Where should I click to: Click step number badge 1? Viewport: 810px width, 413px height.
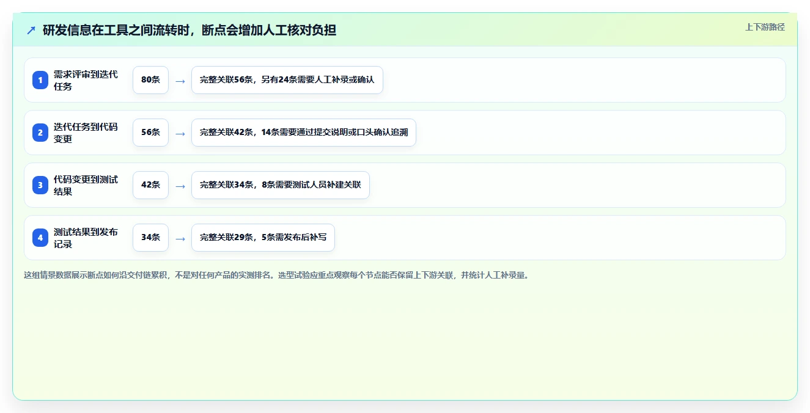tap(40, 80)
